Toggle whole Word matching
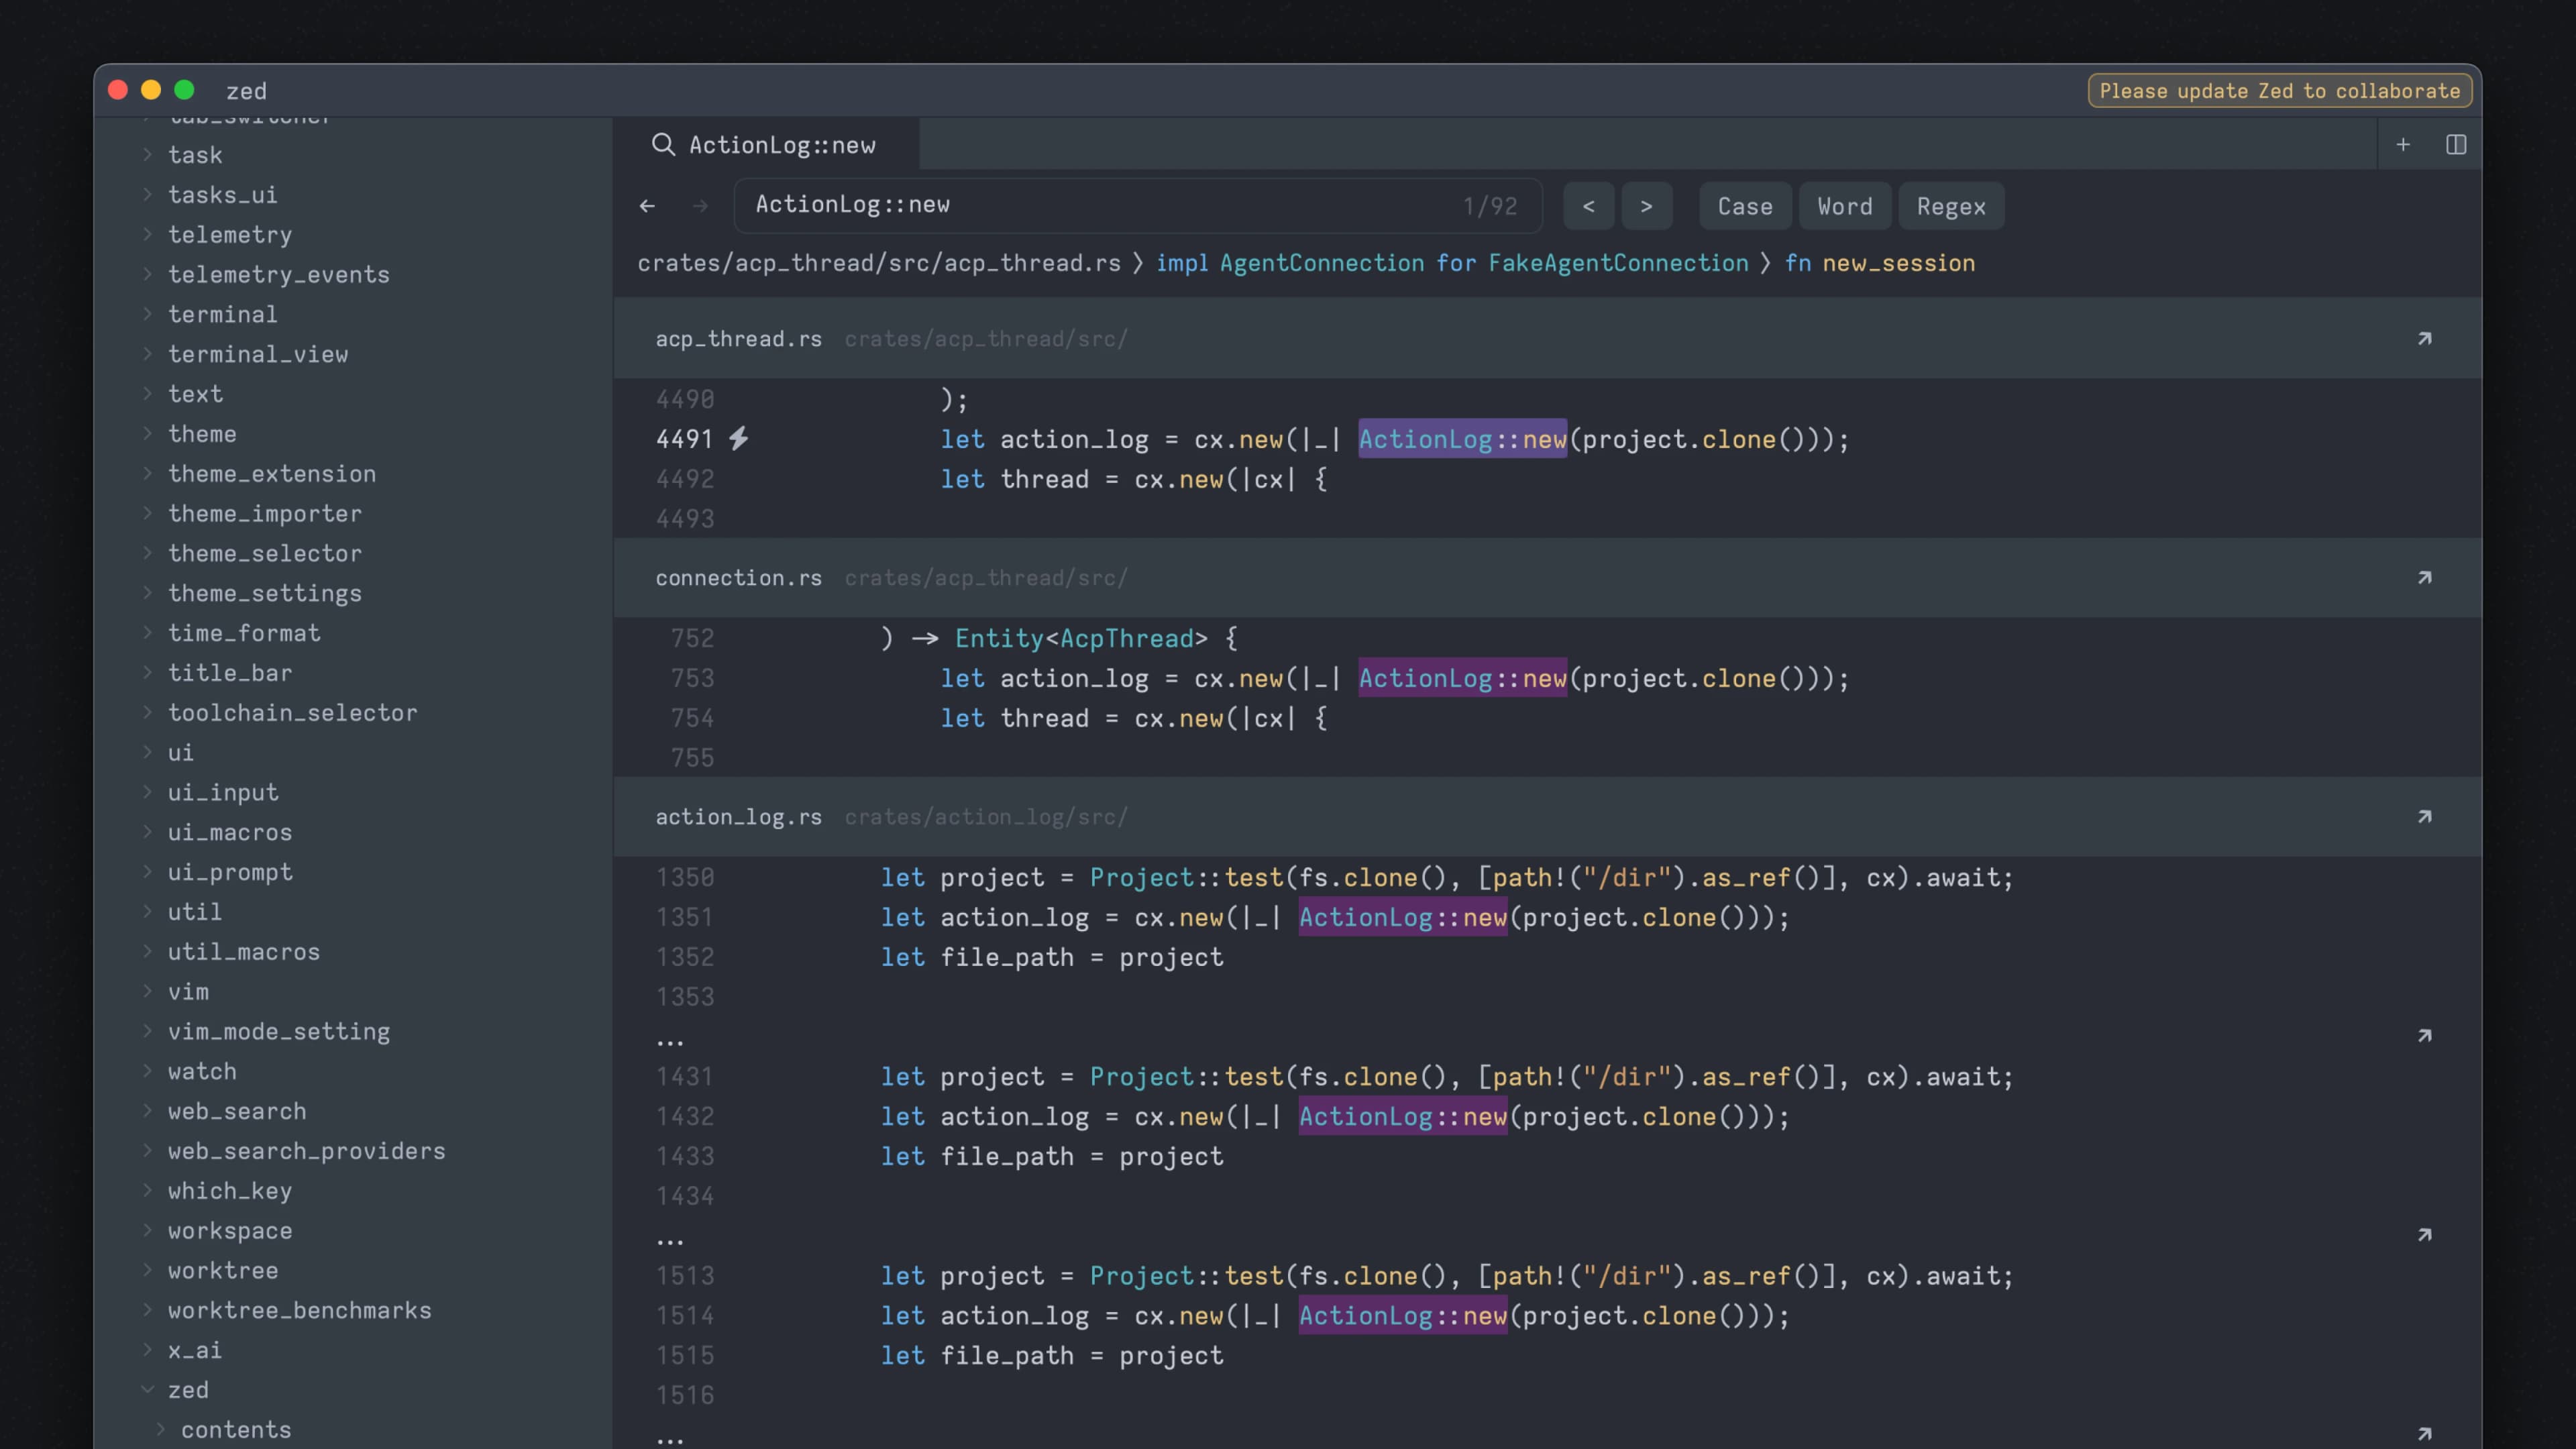 [1844, 206]
